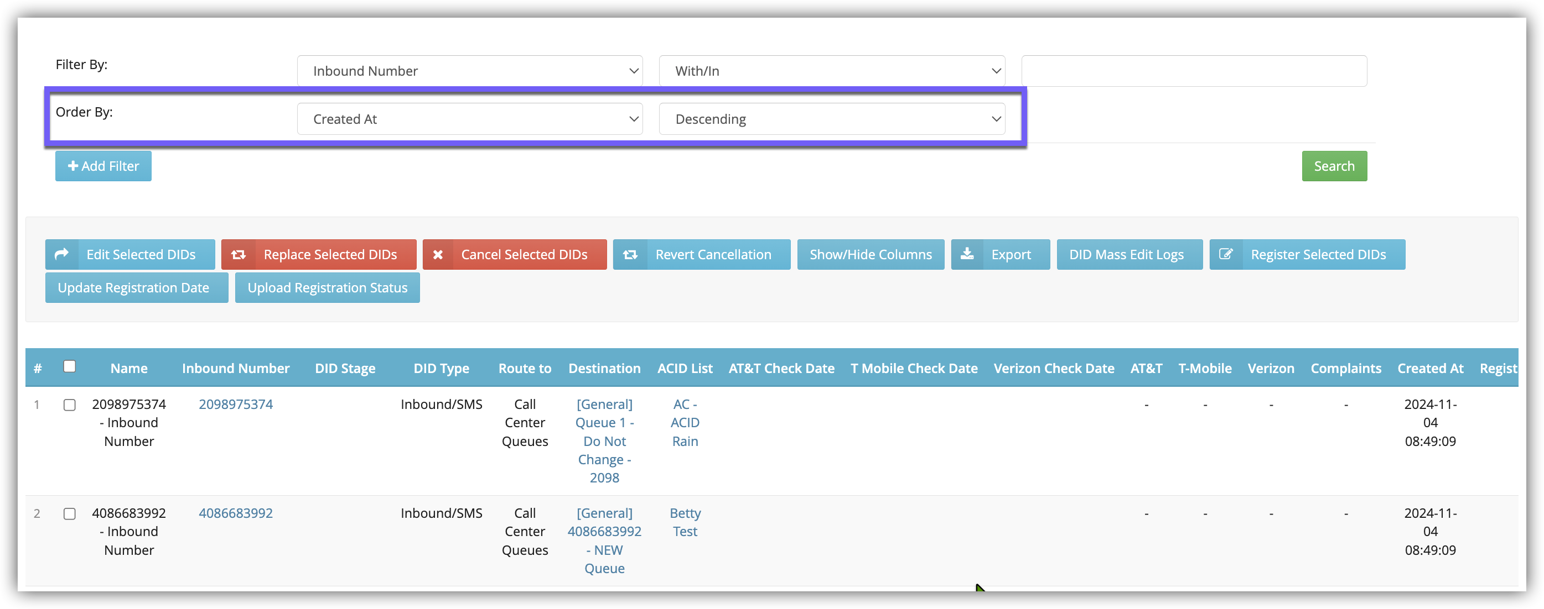Viewport: 1544px width, 609px height.
Task: Open the With/In condition dropdown
Action: point(831,71)
